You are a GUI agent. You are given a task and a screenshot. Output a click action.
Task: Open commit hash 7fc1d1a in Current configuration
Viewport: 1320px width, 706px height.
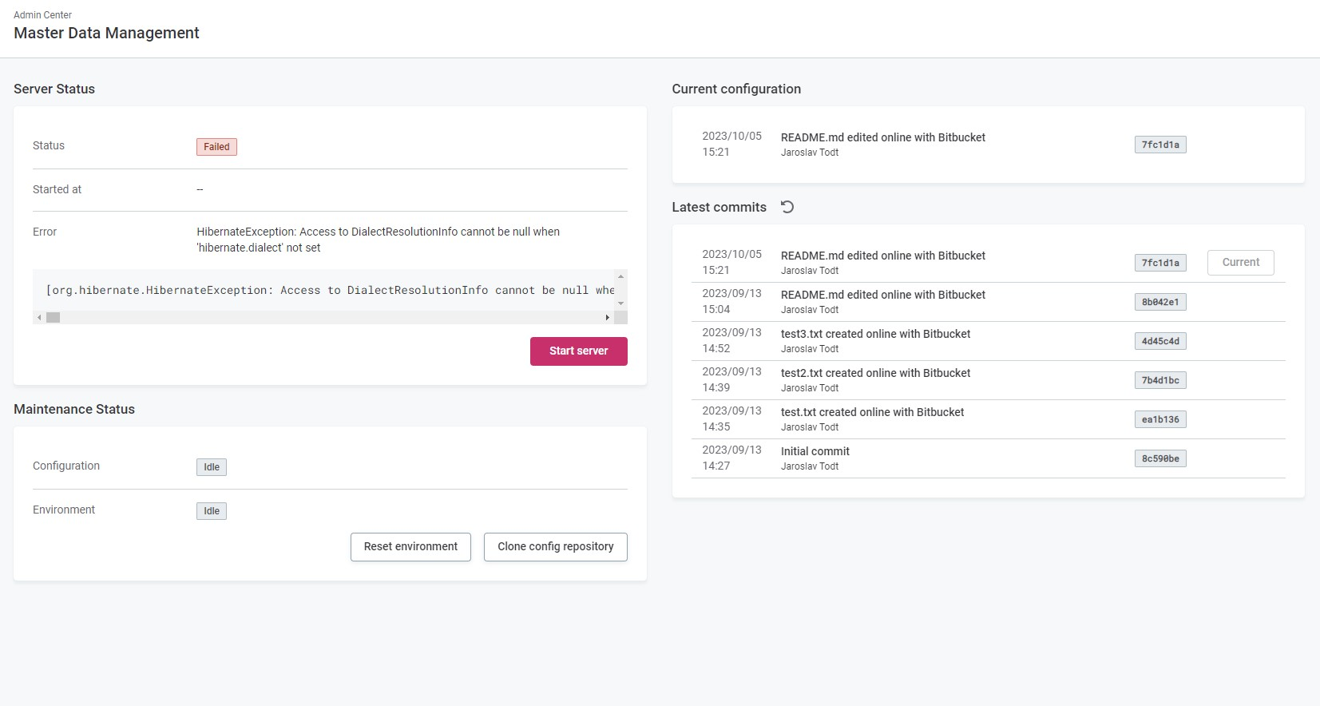pos(1159,144)
